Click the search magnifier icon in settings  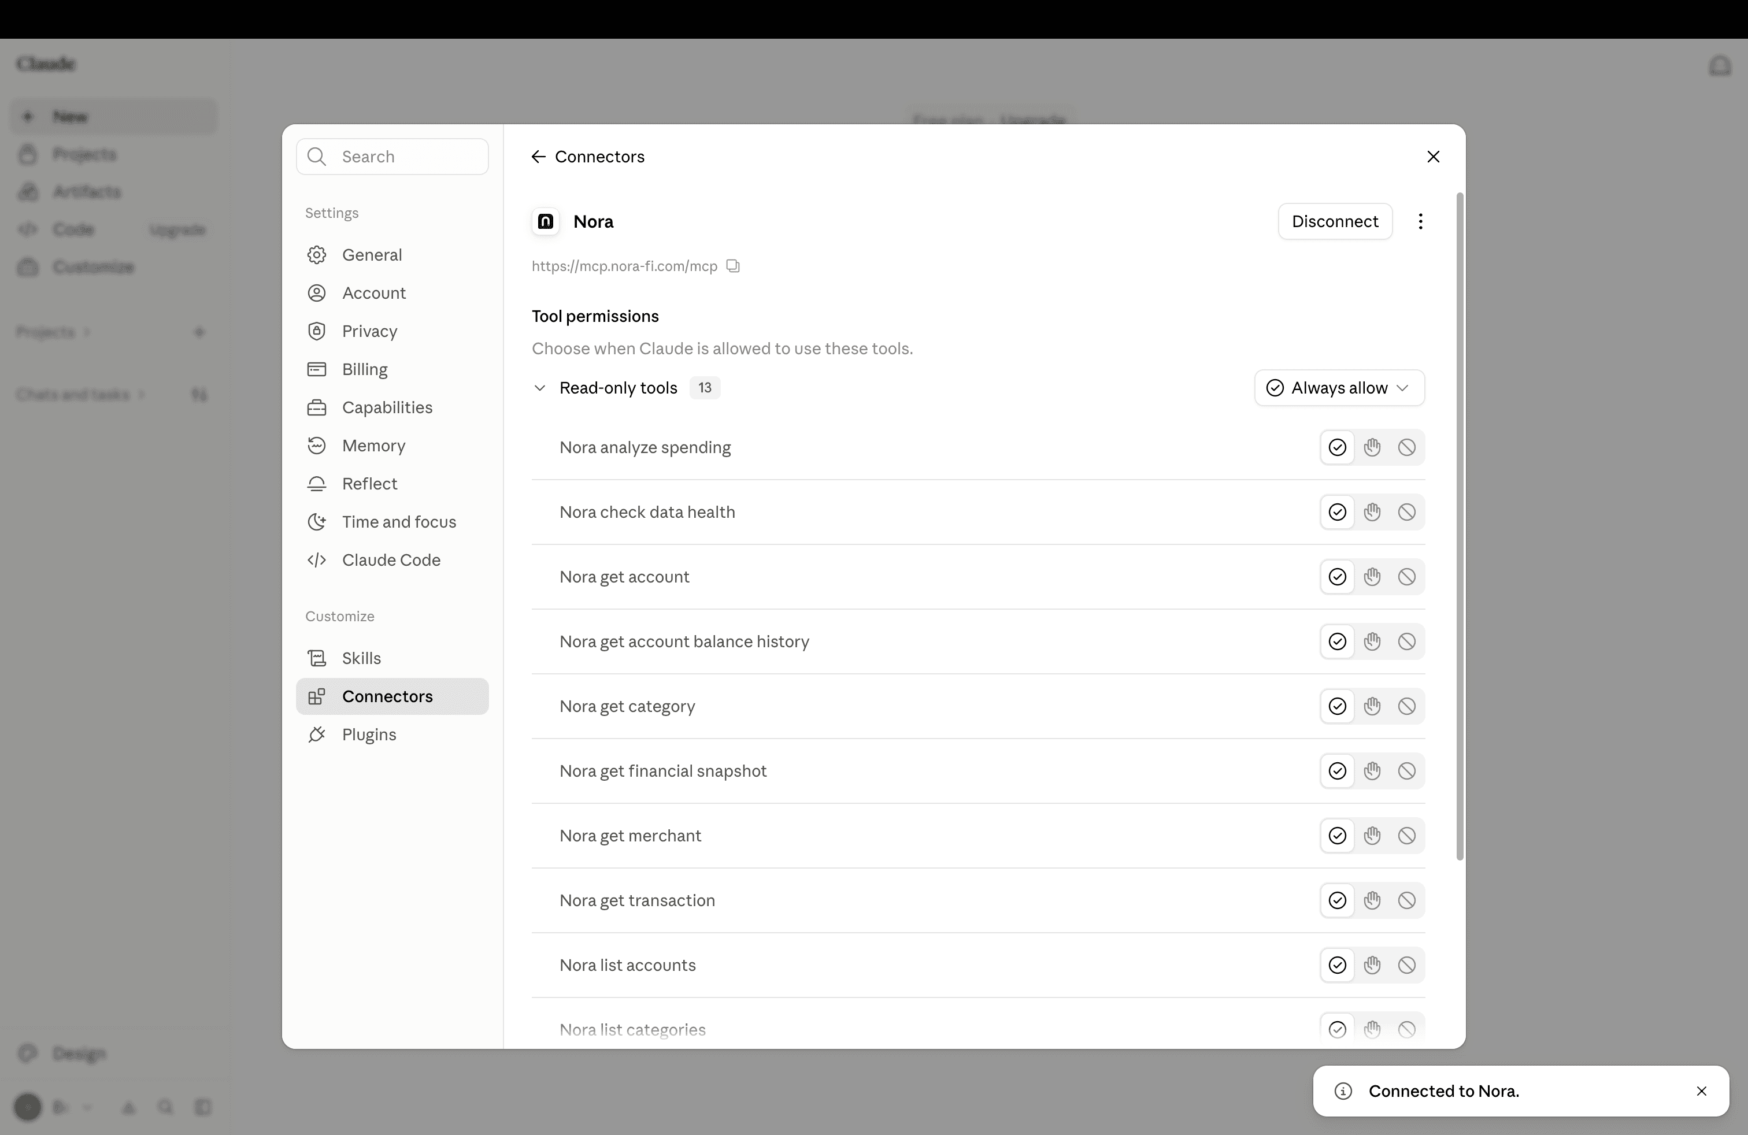click(x=317, y=157)
